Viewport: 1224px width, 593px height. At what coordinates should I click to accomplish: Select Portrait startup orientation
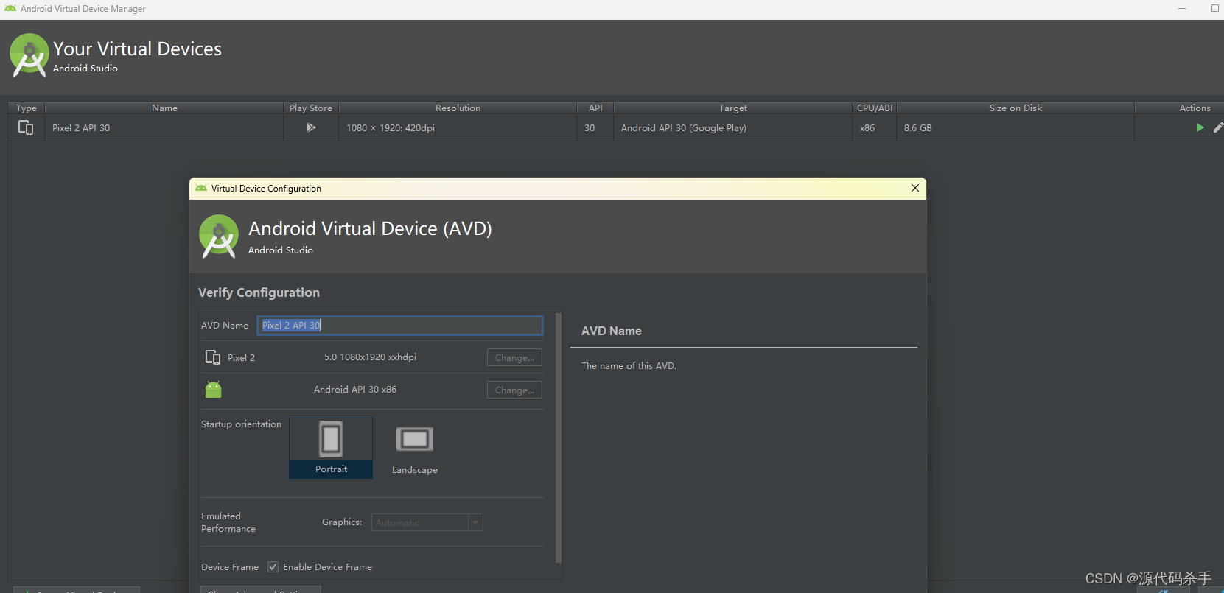pos(331,448)
